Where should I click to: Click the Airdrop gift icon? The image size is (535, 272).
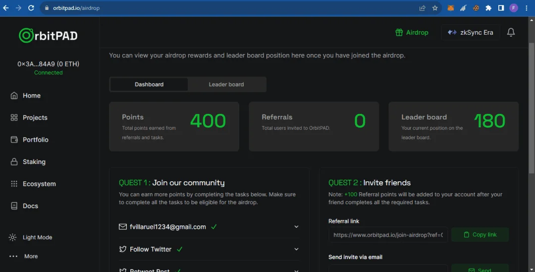(399, 32)
